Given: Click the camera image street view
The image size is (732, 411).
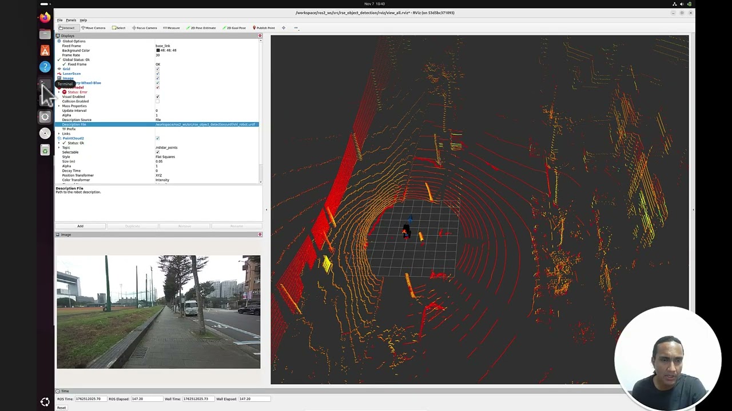Looking at the screenshot, I should 158,312.
